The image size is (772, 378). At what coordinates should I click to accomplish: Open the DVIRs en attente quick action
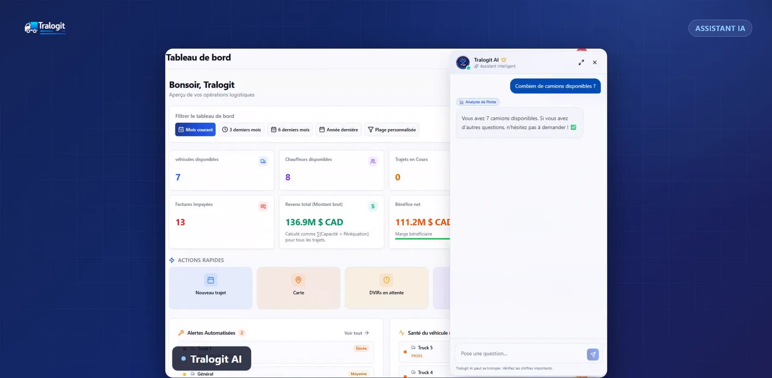coord(386,288)
